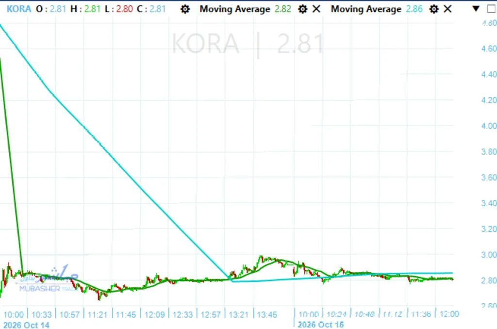The width and height of the screenshot is (497, 329).
Task: Open settings gear for Moving Average 2.82
Action: [x=303, y=9]
